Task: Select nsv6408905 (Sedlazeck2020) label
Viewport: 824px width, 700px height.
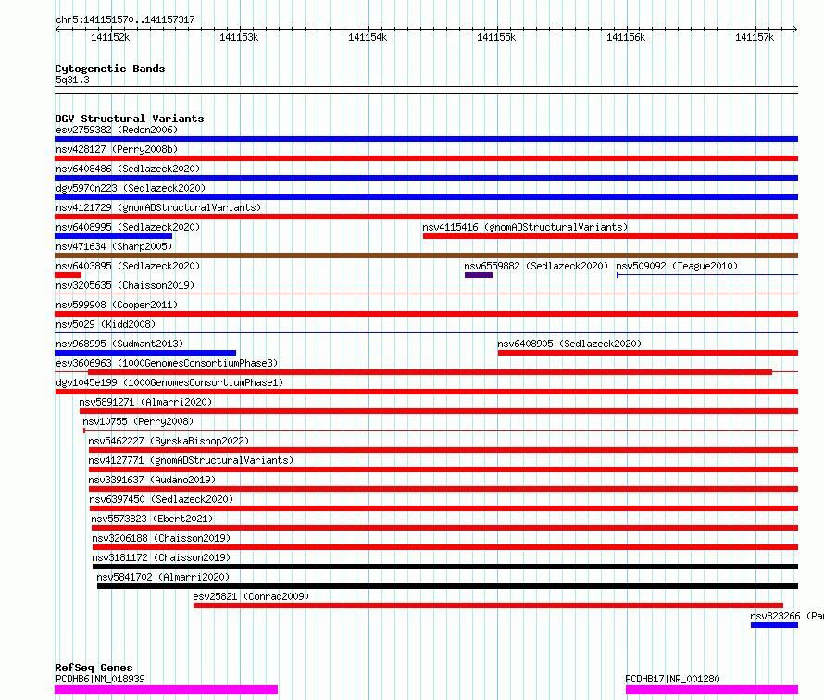Action: click(569, 344)
